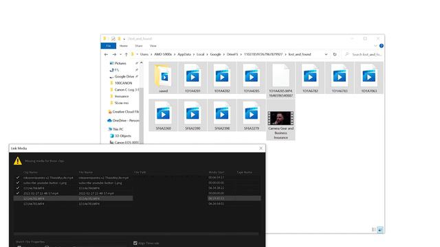Open recent locations dropdown in Explorer
Screen dimensions: 440x247
tap(121, 54)
